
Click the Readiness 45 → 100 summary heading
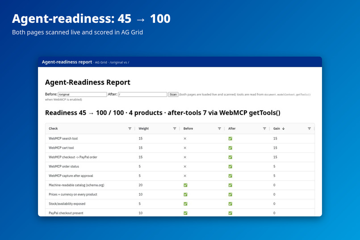click(163, 113)
